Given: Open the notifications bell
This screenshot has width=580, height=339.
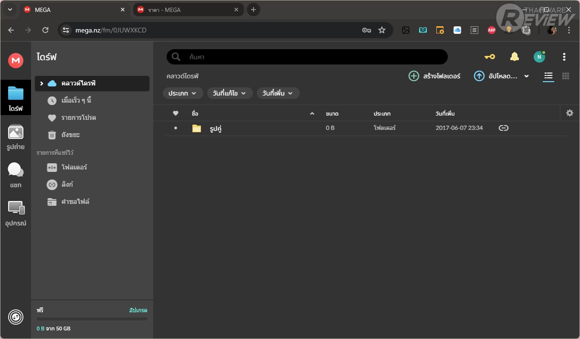Looking at the screenshot, I should point(514,57).
